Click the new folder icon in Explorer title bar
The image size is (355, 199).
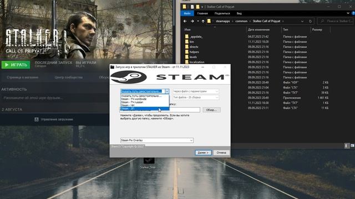pos(197,7)
